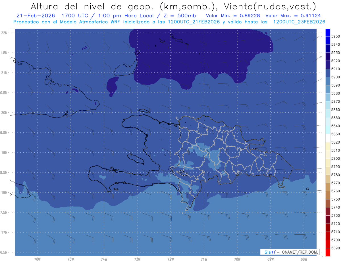The width and height of the screenshot is (341, 263).
Task: Click the 5740 color bar value
Action: pyautogui.click(x=335, y=207)
